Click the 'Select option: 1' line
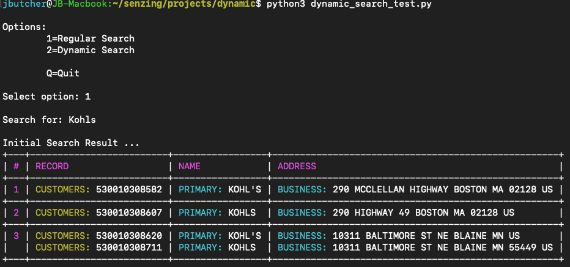The height and width of the screenshot is (267, 570). pos(46,97)
